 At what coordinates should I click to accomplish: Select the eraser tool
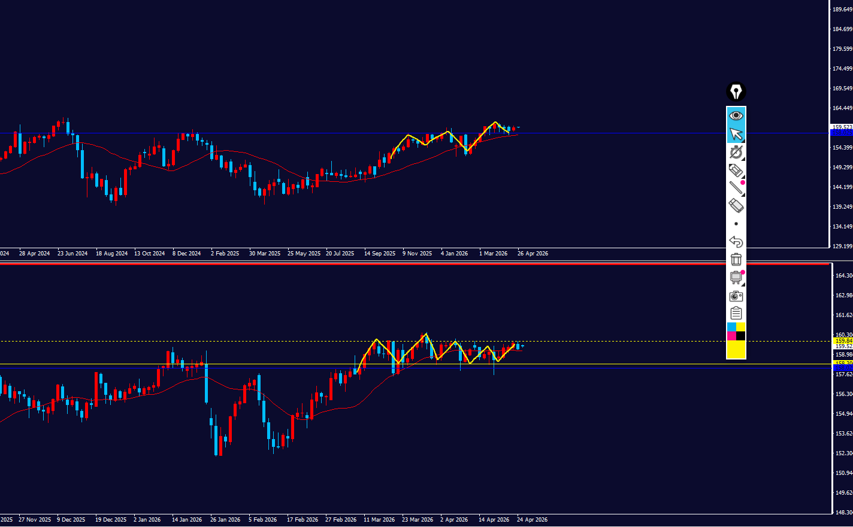pos(736,206)
